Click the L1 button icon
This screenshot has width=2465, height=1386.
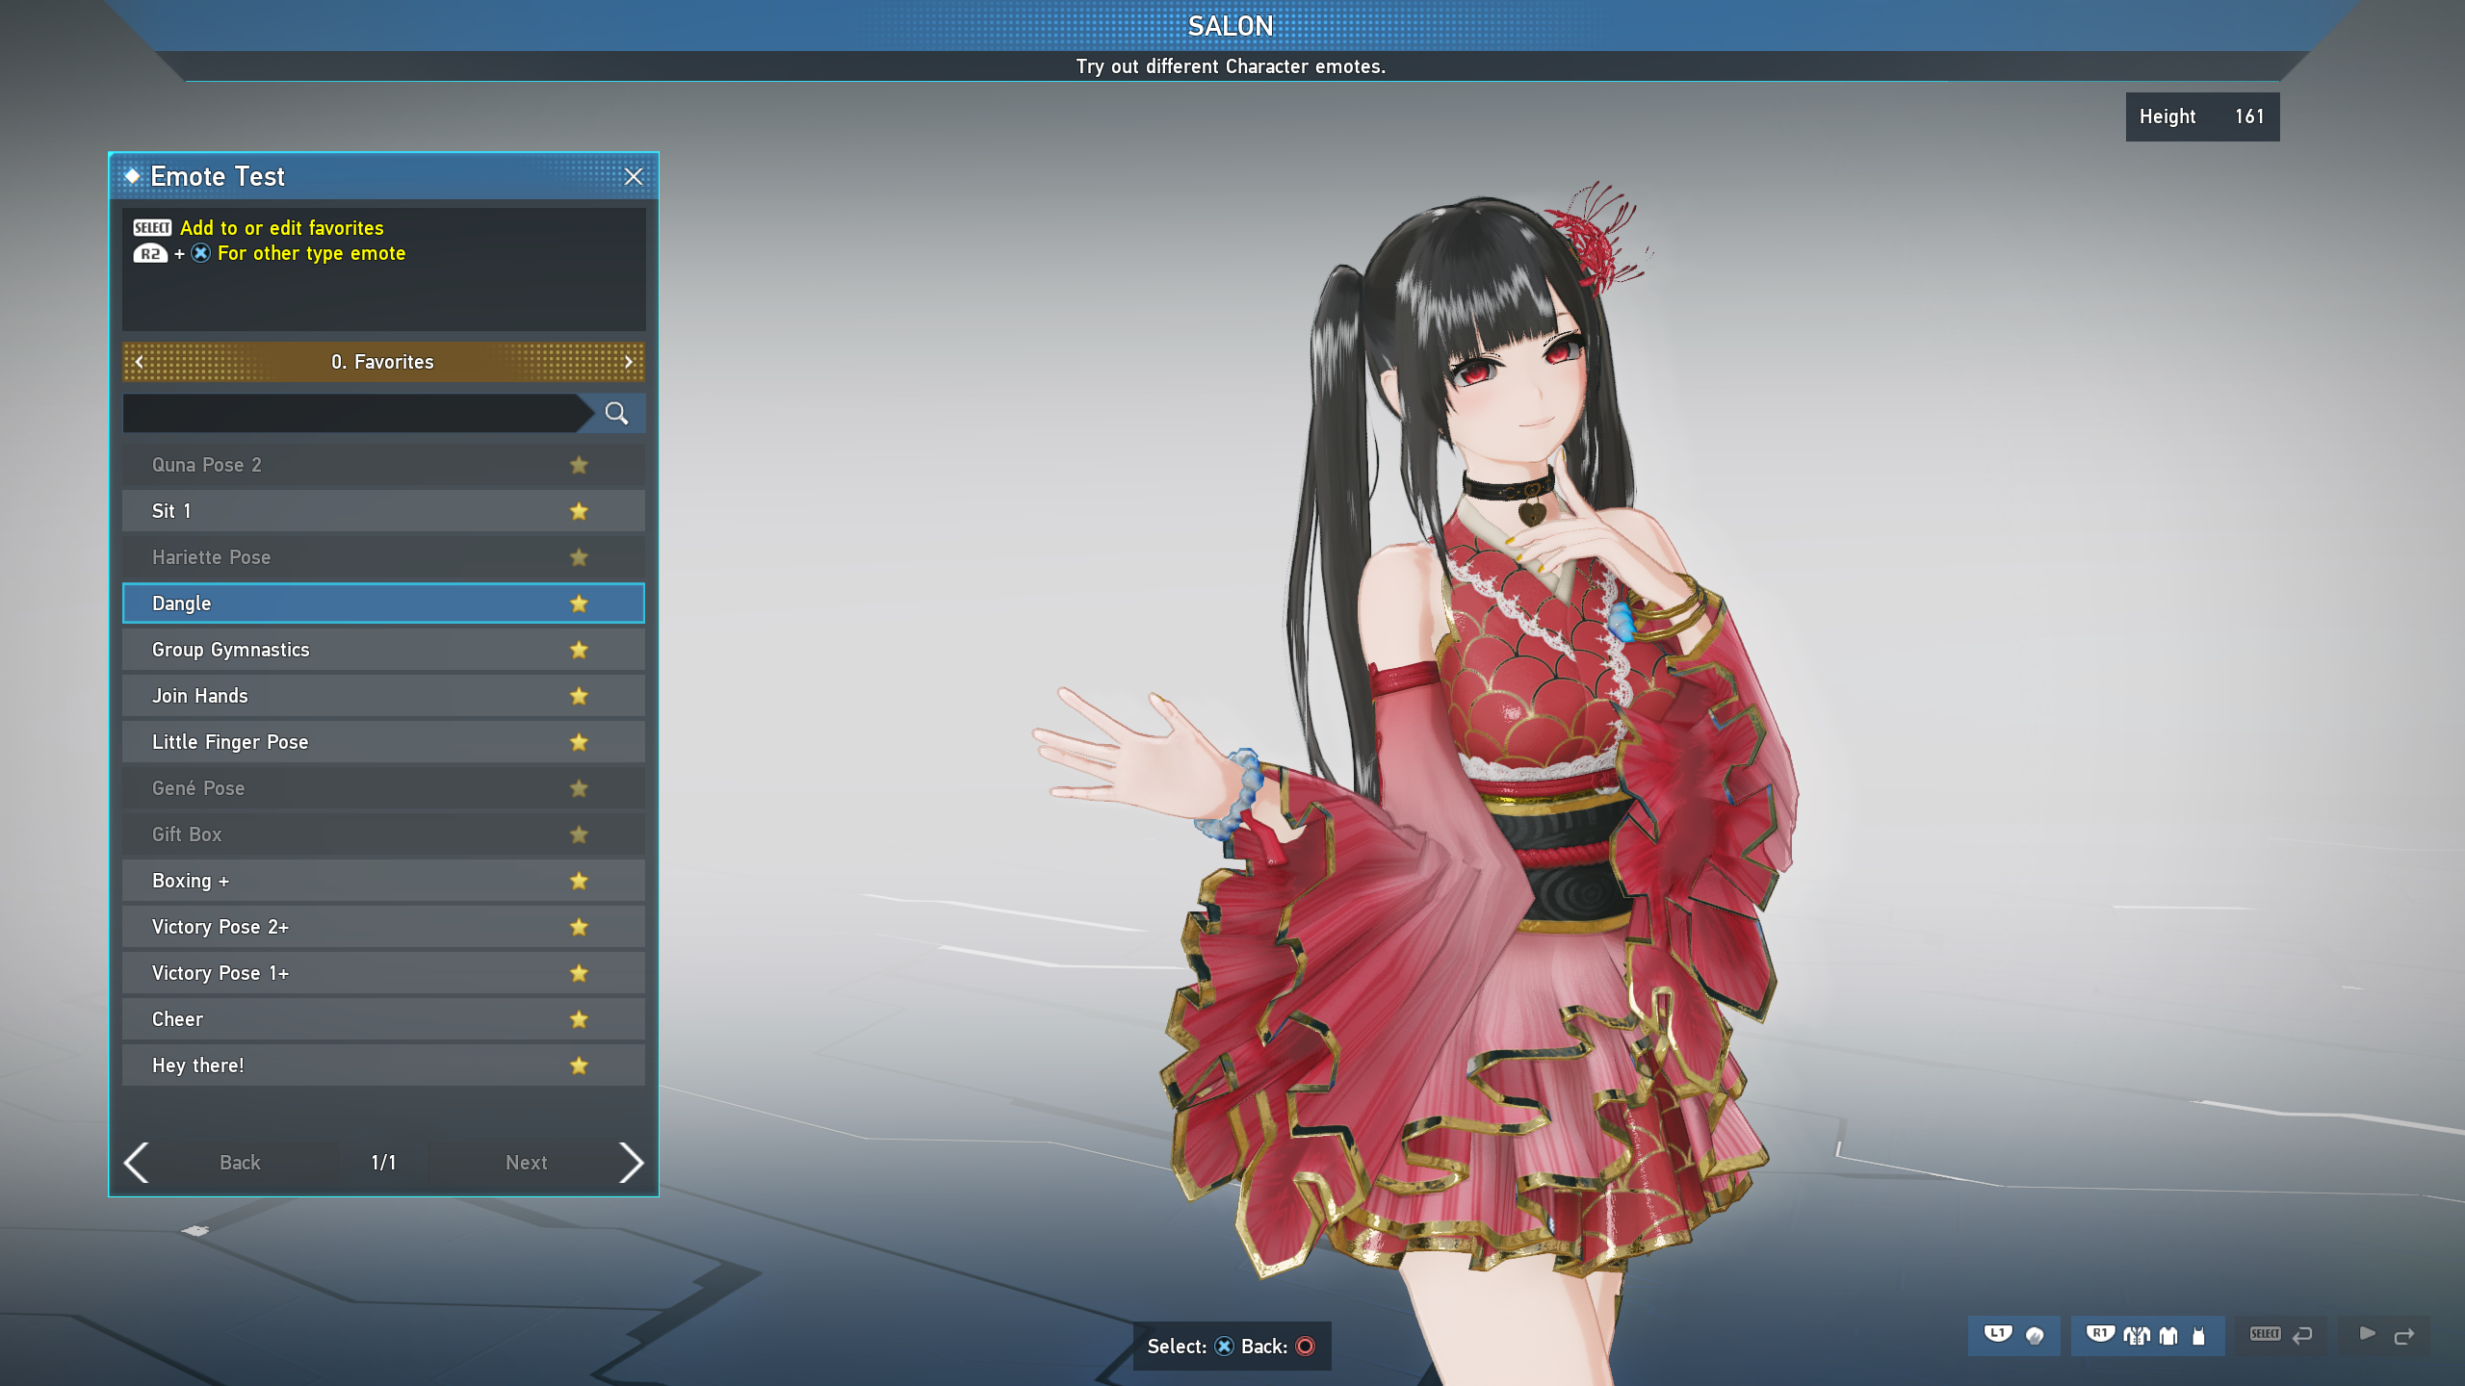coord(1998,1334)
